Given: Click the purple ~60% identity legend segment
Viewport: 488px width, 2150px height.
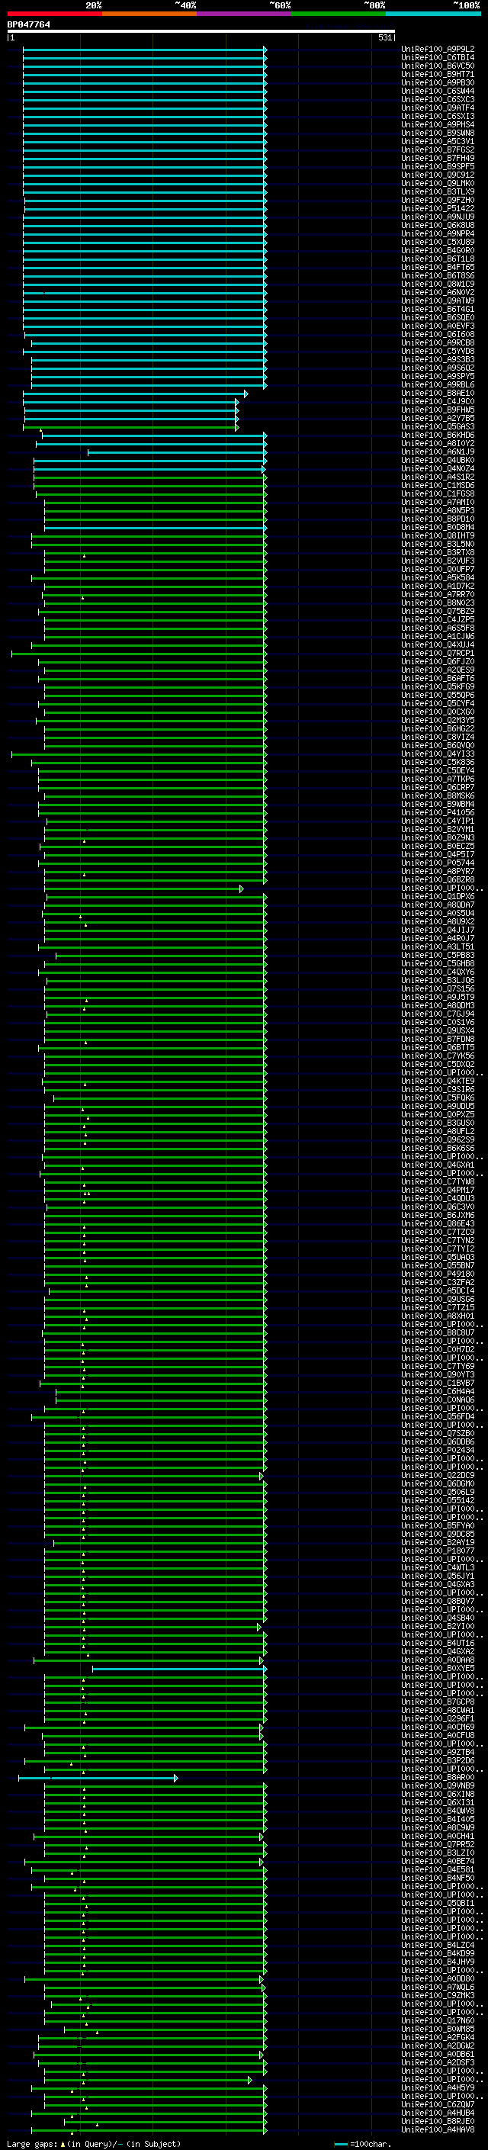Looking at the screenshot, I should (x=243, y=14).
